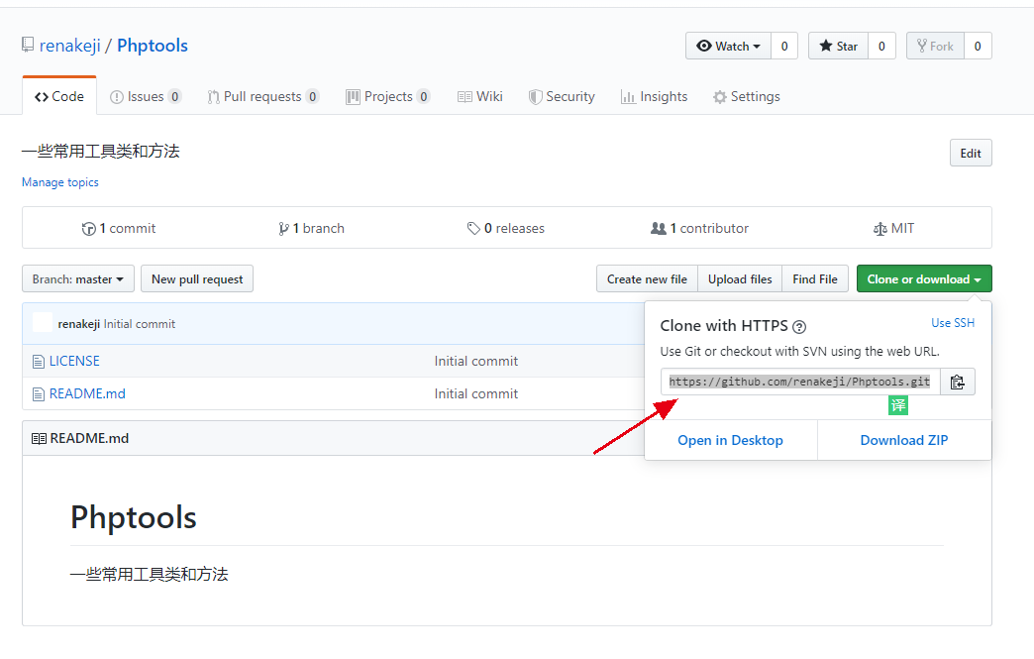Screen dimensions: 1034x659
Task: Click the green translate badge icon
Action: point(898,405)
